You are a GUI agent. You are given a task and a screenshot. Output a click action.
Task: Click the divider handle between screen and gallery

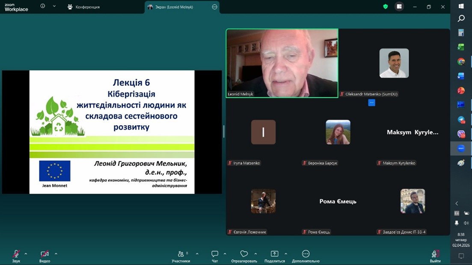click(x=224, y=132)
